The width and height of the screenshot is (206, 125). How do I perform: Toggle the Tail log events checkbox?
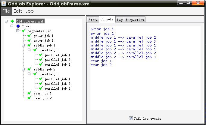pyautogui.click(x=131, y=118)
